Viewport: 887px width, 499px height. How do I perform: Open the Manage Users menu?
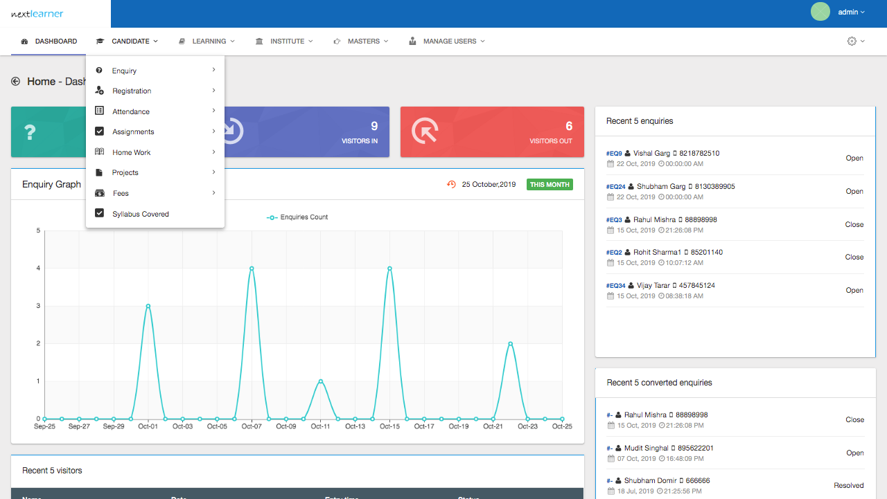[447, 42]
